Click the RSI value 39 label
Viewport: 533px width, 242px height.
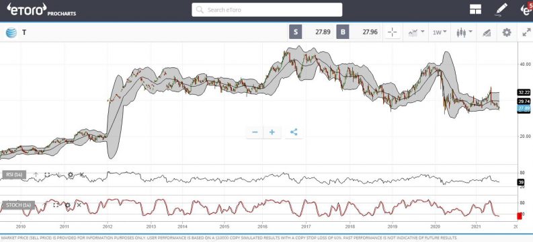point(520,183)
